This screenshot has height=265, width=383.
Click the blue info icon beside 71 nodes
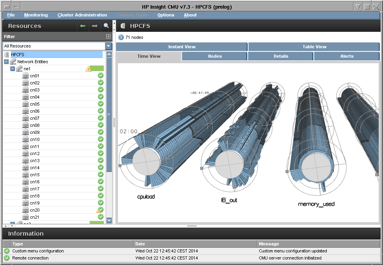(x=121, y=37)
